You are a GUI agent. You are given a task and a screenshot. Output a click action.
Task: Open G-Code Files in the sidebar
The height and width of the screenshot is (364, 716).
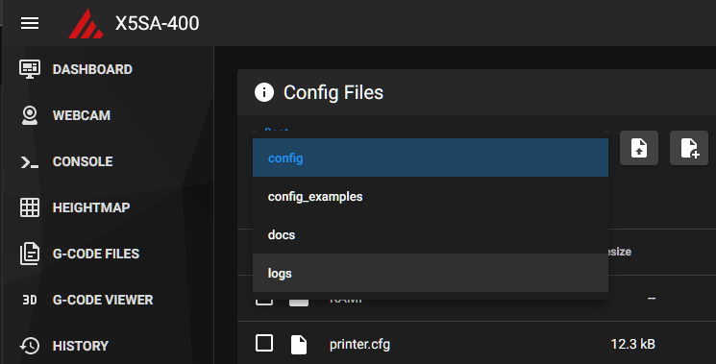(x=80, y=254)
